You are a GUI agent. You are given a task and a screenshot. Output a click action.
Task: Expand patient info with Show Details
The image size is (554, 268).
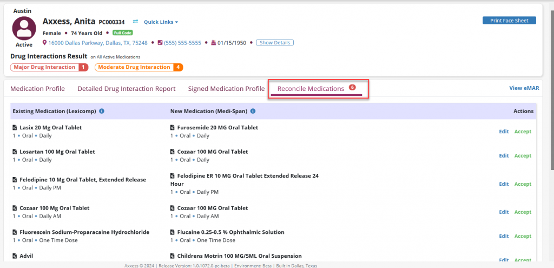[275, 43]
